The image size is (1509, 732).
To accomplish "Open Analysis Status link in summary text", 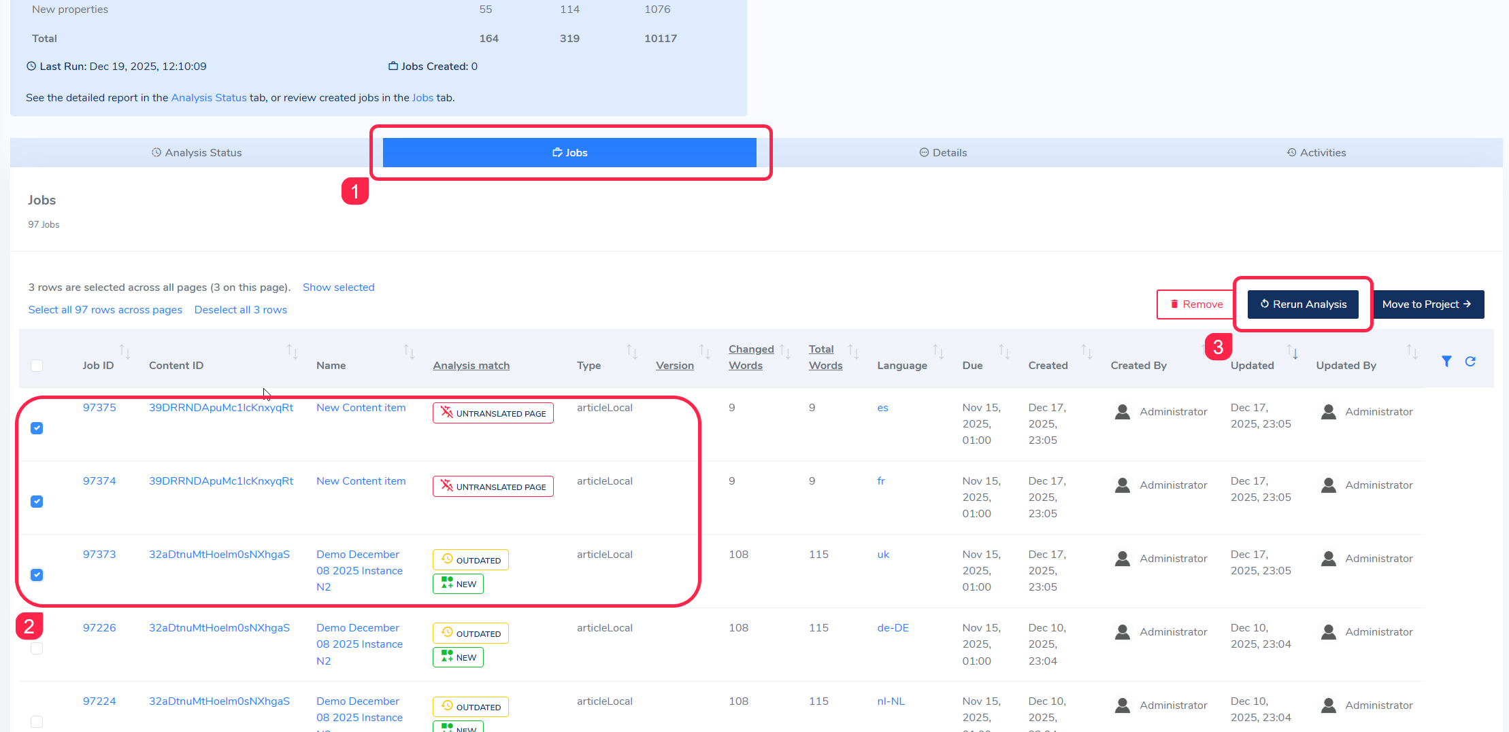I will coord(209,98).
